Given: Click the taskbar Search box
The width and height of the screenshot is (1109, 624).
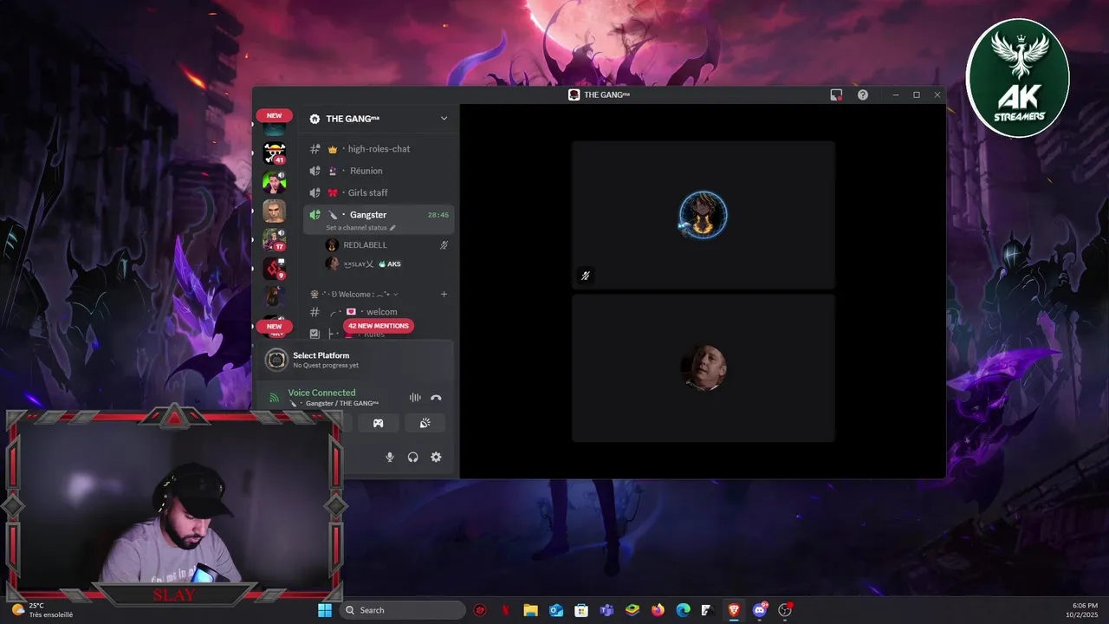Looking at the screenshot, I should click(404, 610).
